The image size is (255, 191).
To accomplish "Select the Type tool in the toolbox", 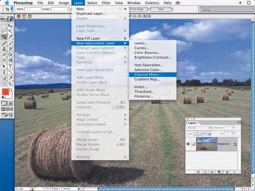I will 10,66.
